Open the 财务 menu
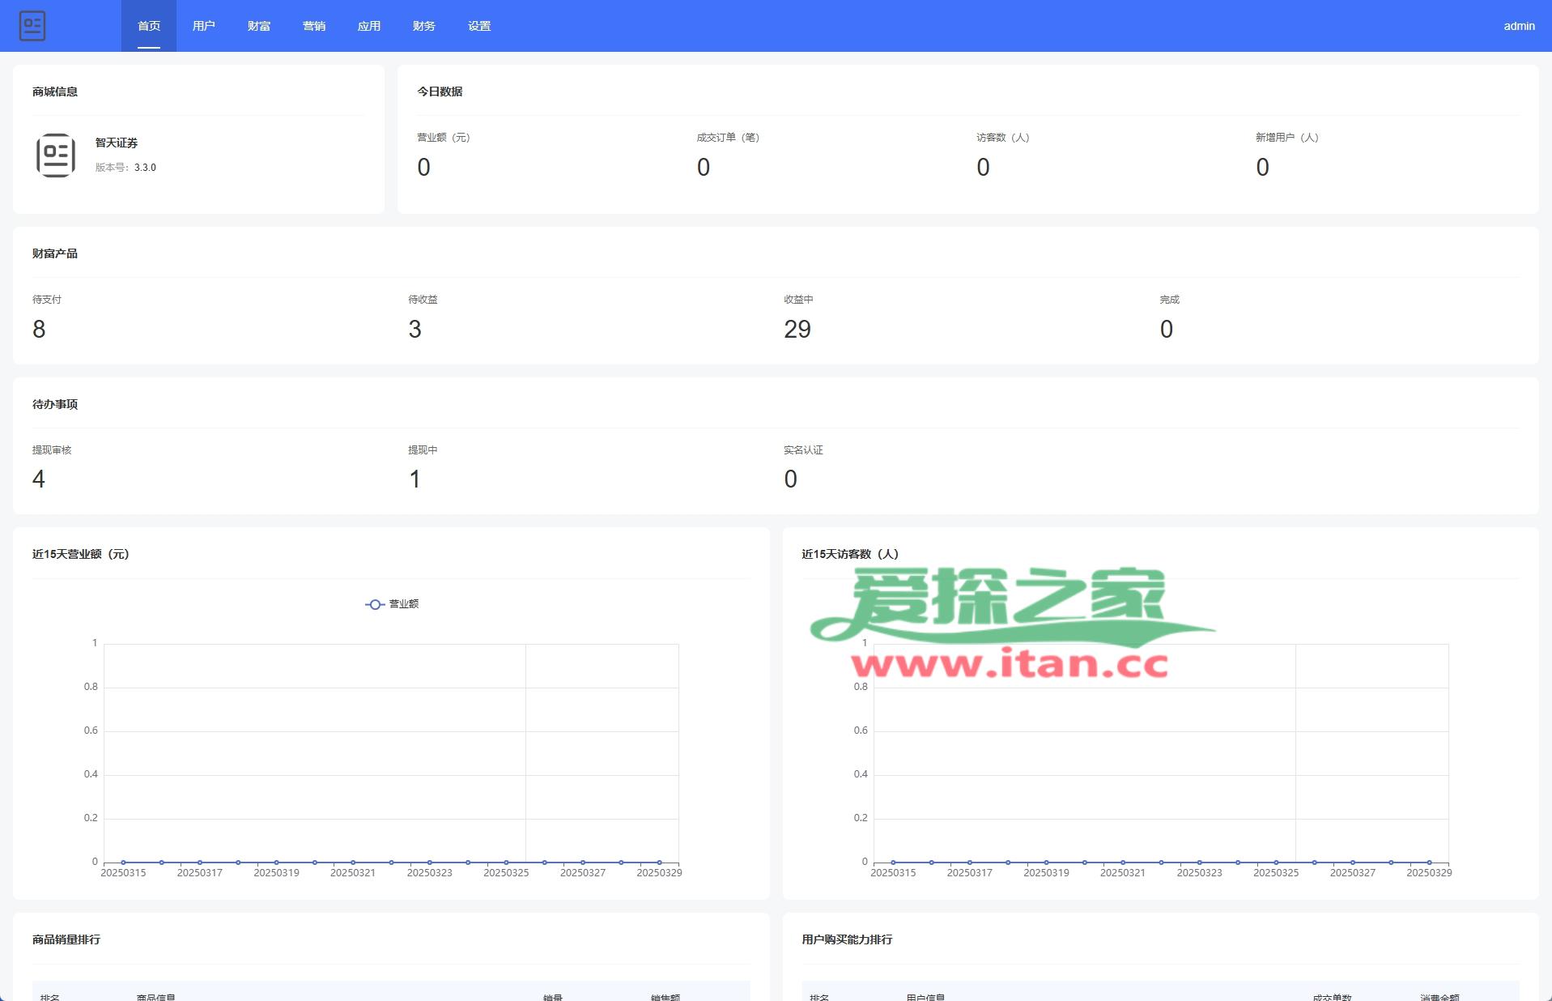Image resolution: width=1552 pixels, height=1001 pixels. (x=424, y=26)
